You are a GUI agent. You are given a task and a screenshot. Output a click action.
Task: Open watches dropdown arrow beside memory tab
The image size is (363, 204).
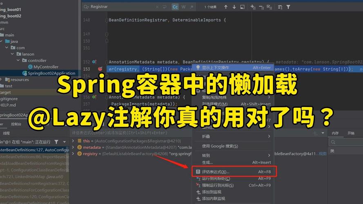click(323, 133)
